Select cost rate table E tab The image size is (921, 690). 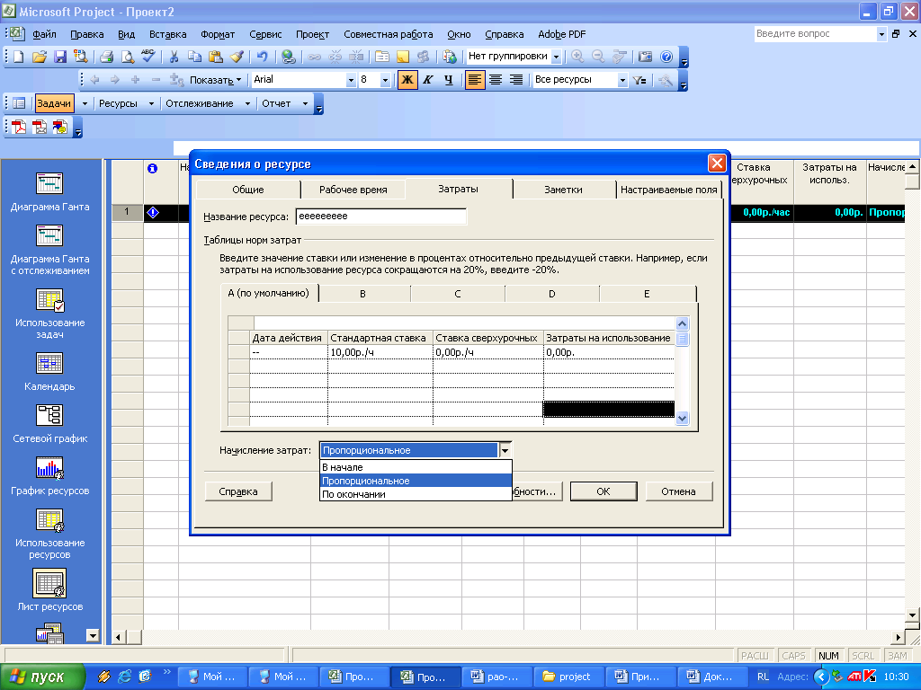point(647,294)
